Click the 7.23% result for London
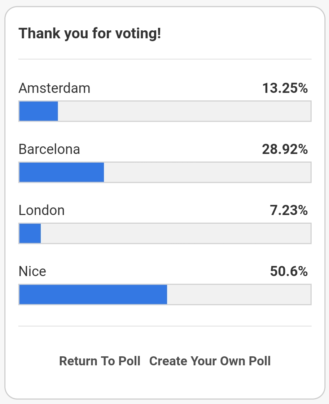This screenshot has height=404, width=329. point(289,210)
